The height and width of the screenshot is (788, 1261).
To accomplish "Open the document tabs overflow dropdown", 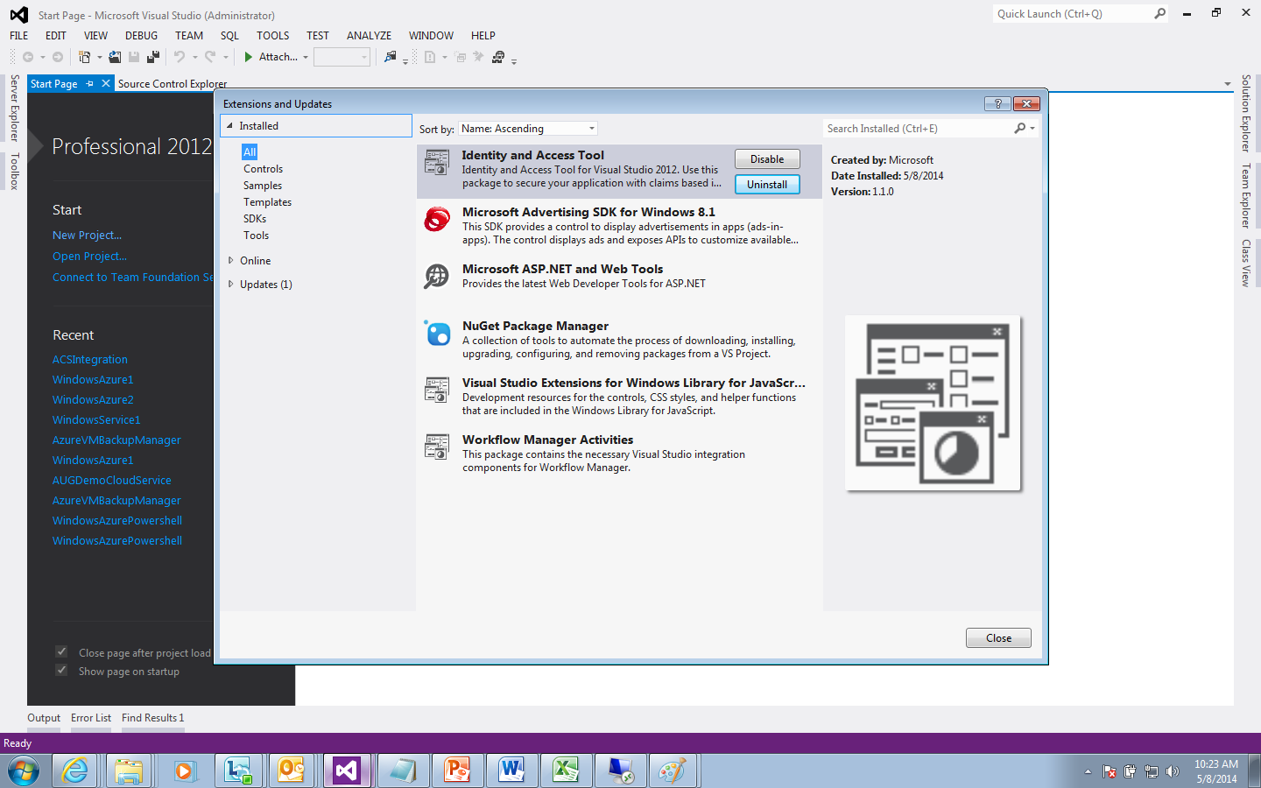I will click(x=1228, y=84).
